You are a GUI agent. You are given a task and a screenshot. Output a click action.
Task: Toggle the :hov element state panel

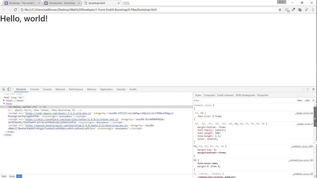point(299,100)
